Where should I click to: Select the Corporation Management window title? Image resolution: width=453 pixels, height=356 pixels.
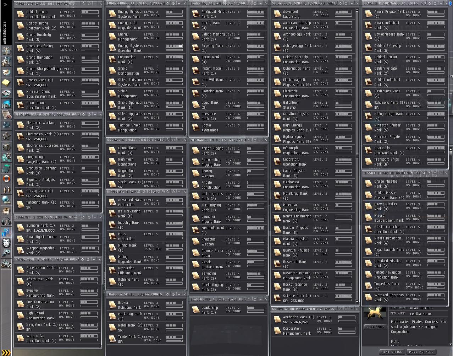[x=304, y=309]
